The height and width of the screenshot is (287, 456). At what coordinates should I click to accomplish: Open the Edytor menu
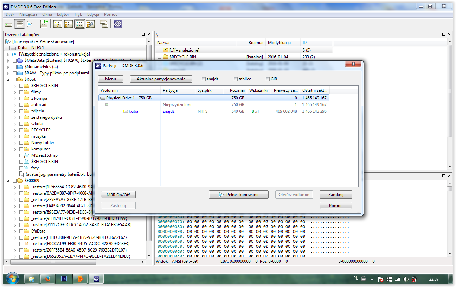[x=63, y=14]
